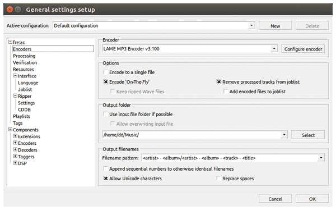Image resolution: width=336 pixels, height=210 pixels.
Task: Open the Active configuration dropdown
Action: [x=251, y=26]
